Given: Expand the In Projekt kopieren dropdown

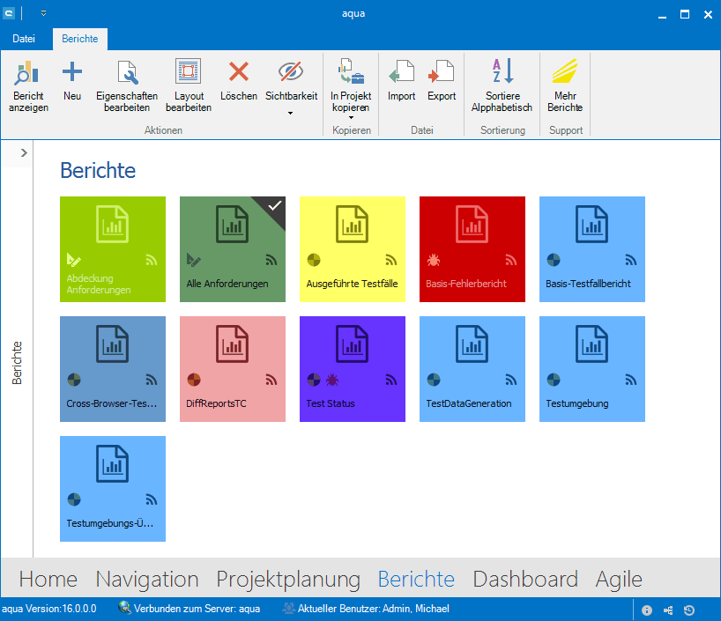Looking at the screenshot, I should click(x=351, y=121).
